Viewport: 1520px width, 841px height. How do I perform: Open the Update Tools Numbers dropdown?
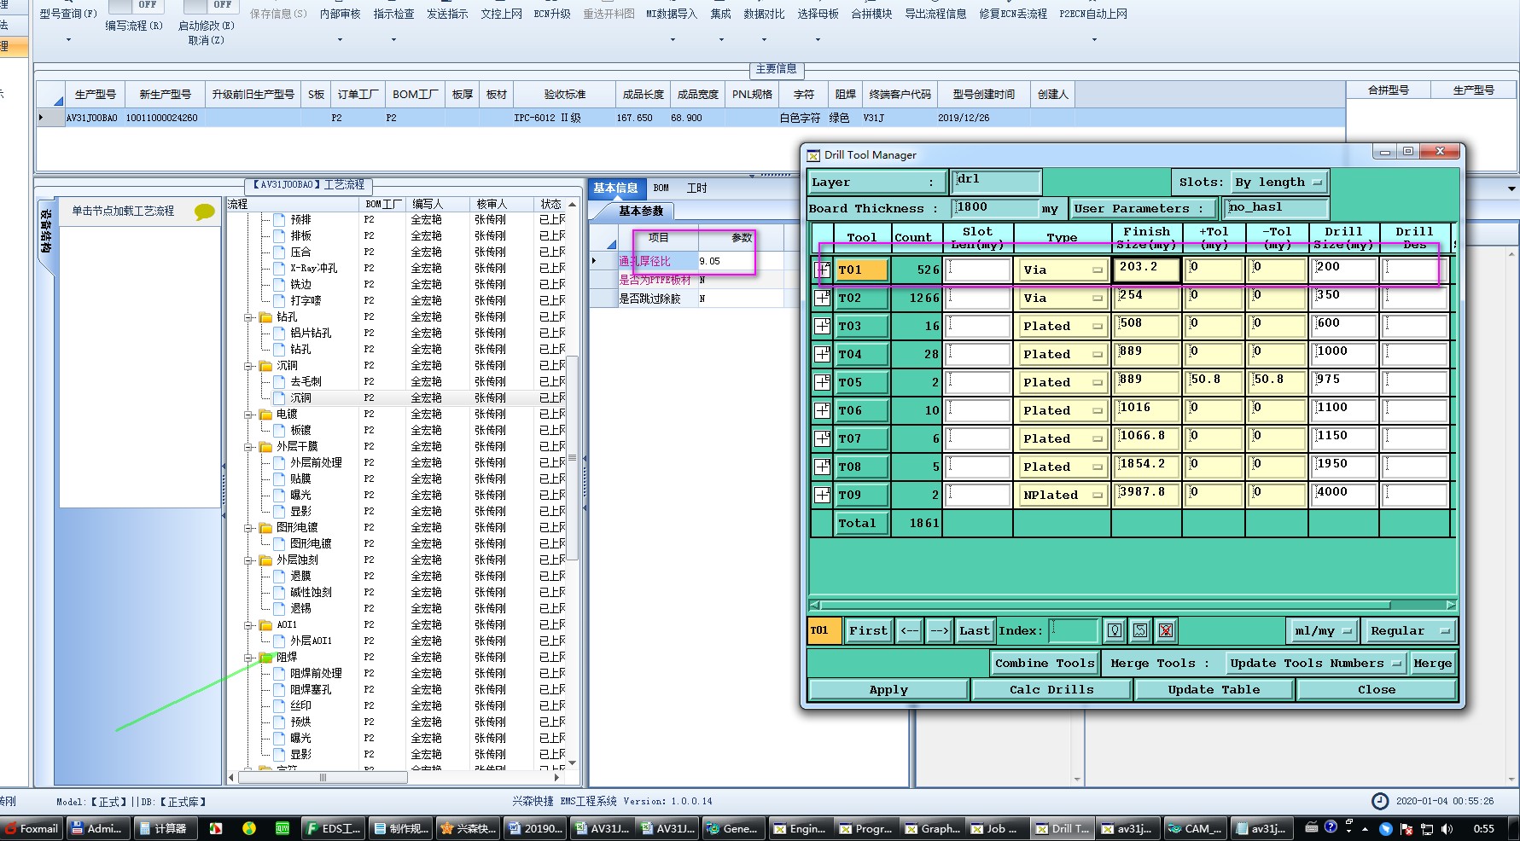click(x=1315, y=664)
